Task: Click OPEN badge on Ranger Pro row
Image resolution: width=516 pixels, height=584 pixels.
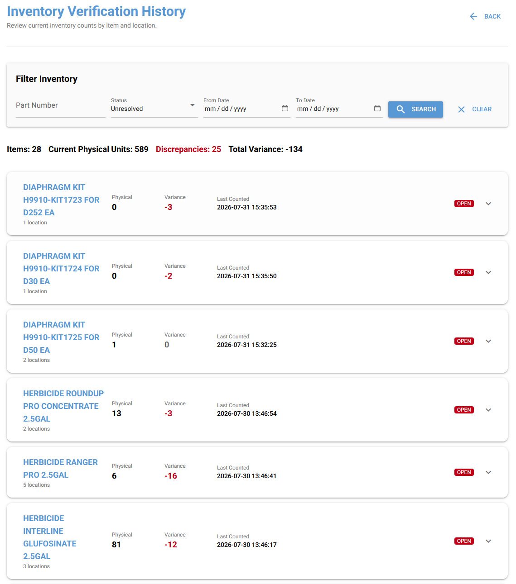Action: pos(464,472)
